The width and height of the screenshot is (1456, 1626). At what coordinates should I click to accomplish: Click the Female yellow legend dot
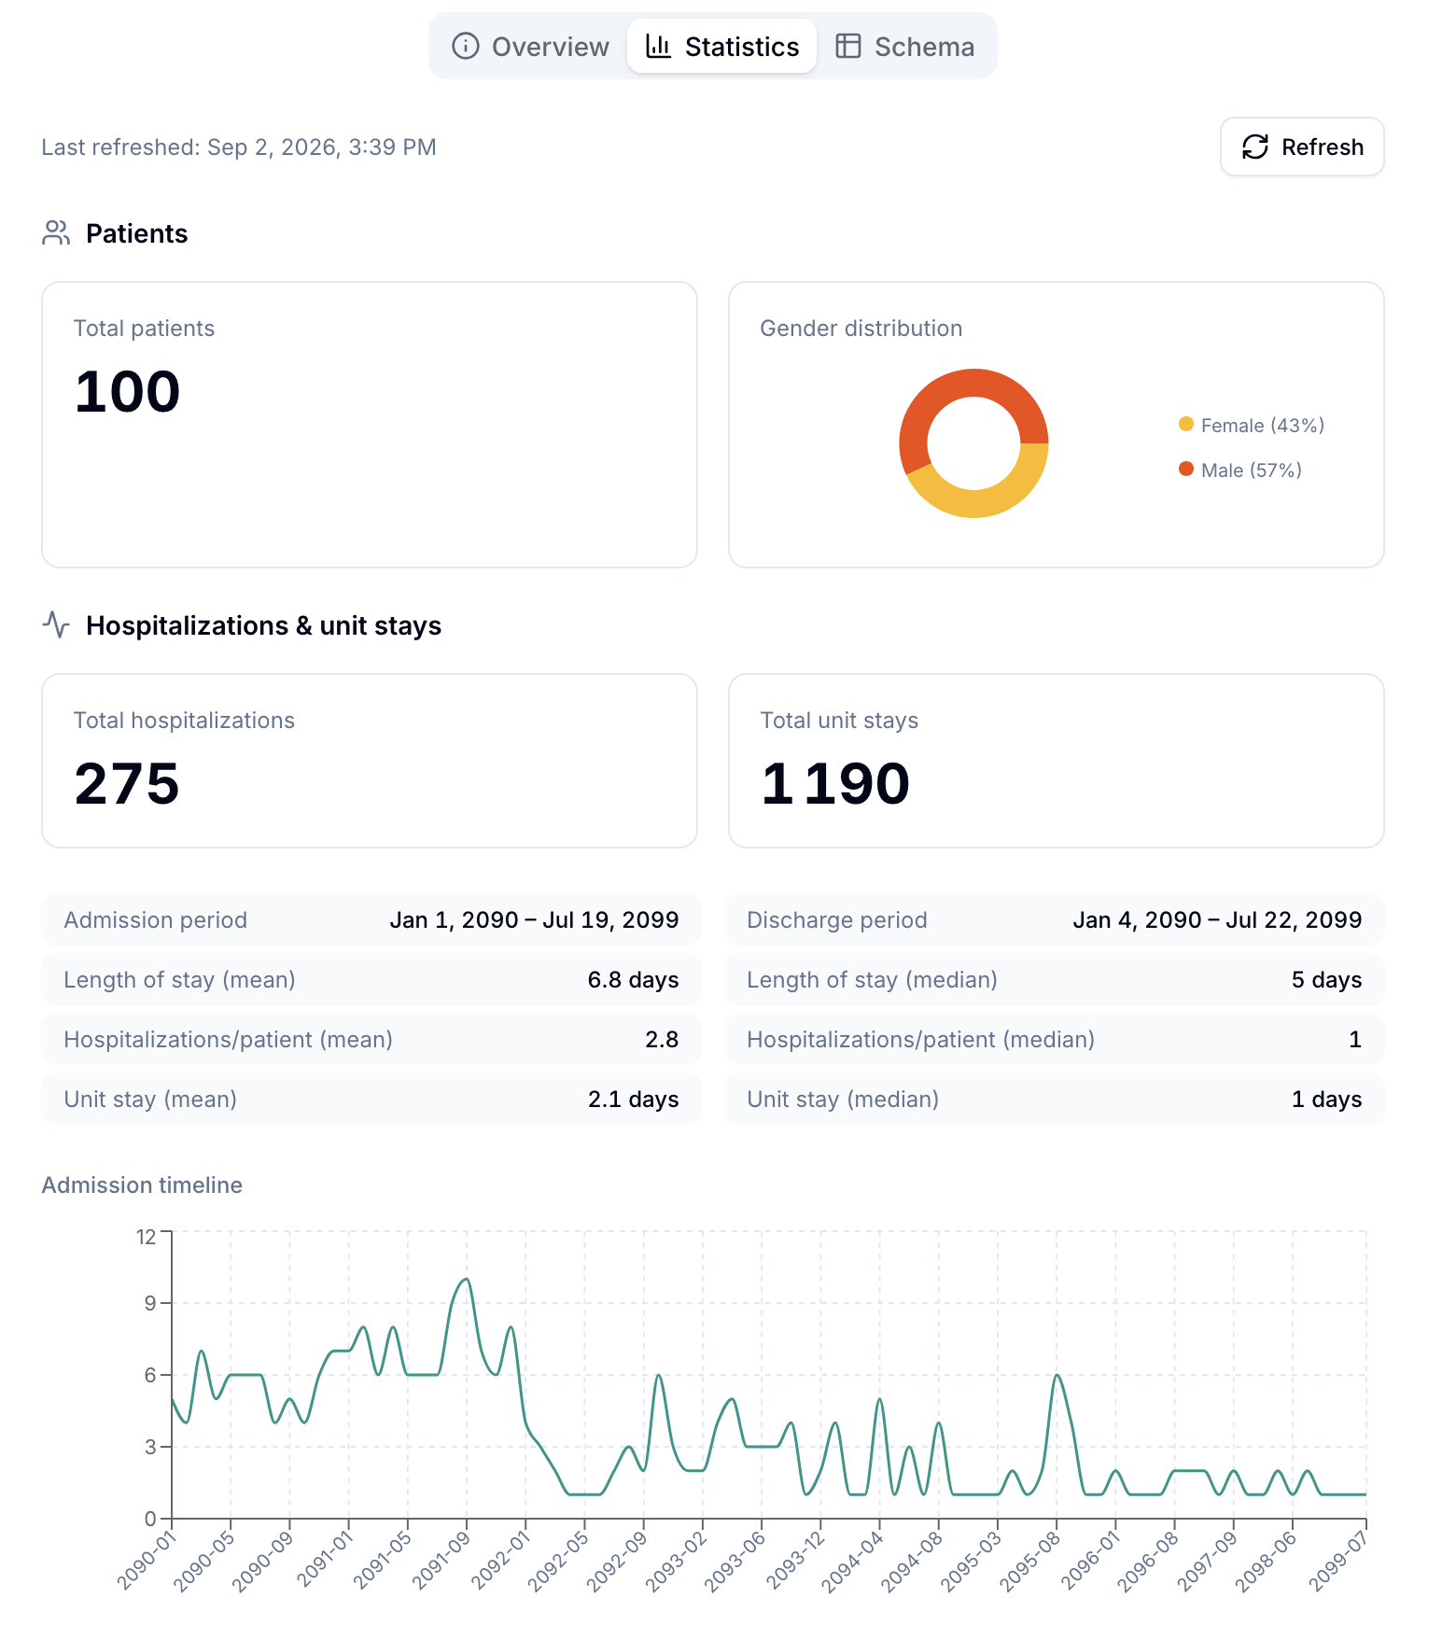tap(1186, 424)
